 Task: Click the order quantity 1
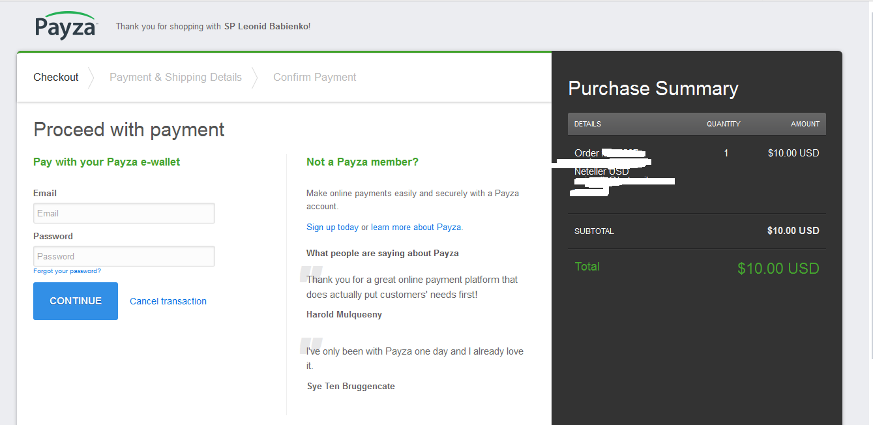click(726, 153)
